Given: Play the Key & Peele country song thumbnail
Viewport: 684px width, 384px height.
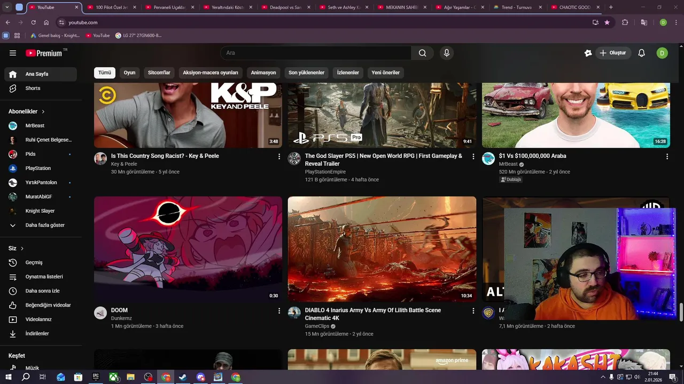Looking at the screenshot, I should click(188, 115).
